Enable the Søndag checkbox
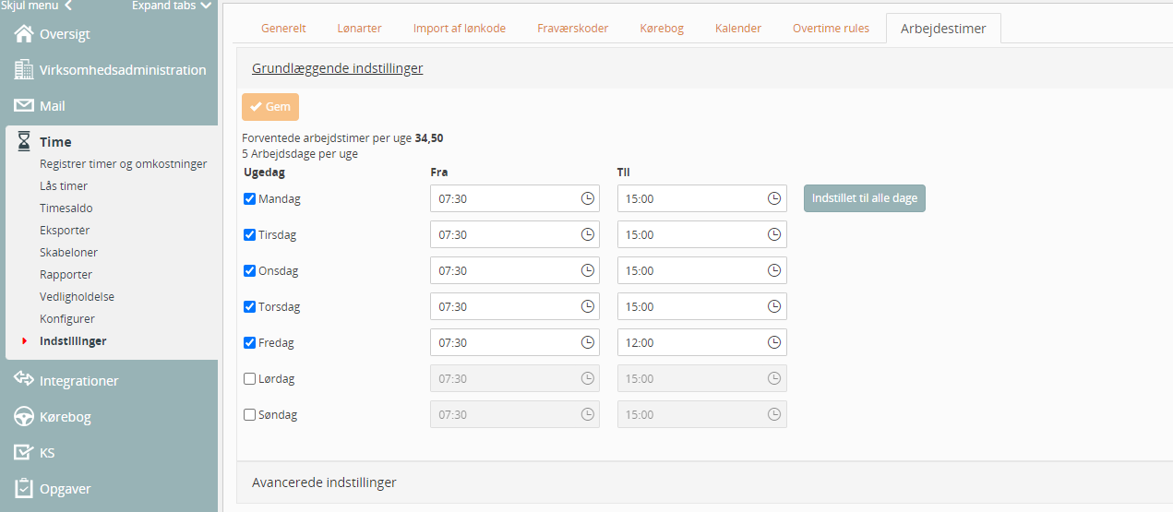This screenshot has height=512, width=1173. (x=249, y=414)
